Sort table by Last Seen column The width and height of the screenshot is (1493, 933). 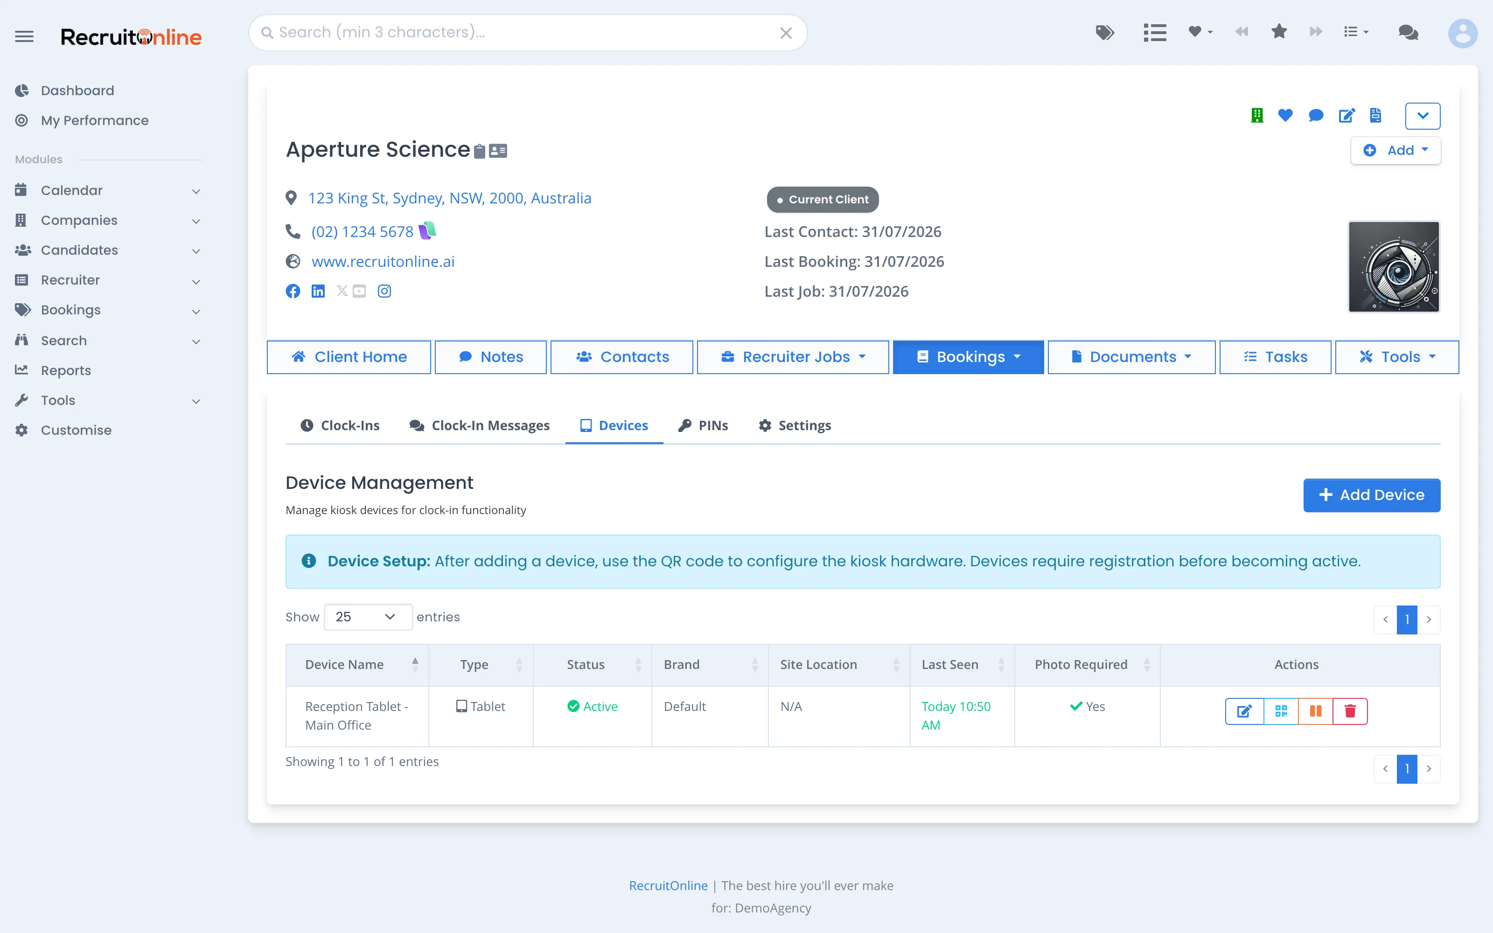coord(963,665)
